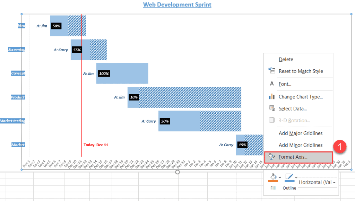Screen dimensions: 355x201
Task: Expand the Fill color dropdown arrow
Action: click(x=279, y=177)
